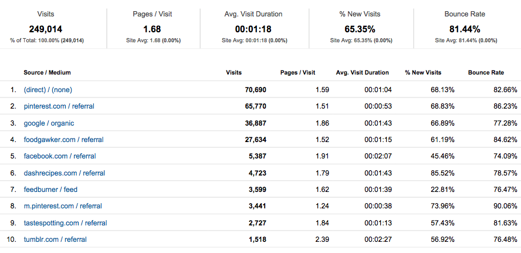This screenshot has height=253, width=521.
Task: Sort by Avg. Visit Duration column header
Action: 362,73
